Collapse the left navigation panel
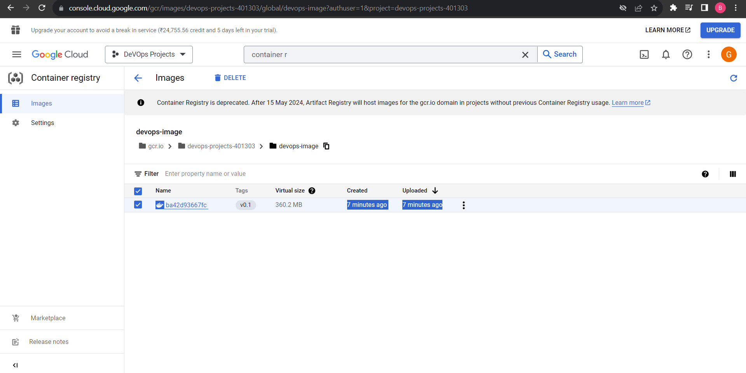This screenshot has width=746, height=373. (15, 365)
